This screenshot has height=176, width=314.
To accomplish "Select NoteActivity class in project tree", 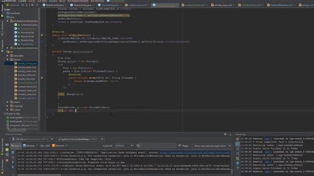I will (27, 40).
